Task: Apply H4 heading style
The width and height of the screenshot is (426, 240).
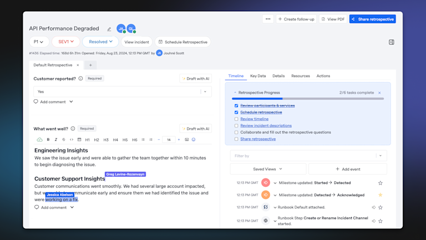Action: (x=115, y=140)
